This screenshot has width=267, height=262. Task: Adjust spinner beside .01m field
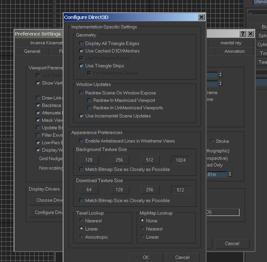point(230,174)
